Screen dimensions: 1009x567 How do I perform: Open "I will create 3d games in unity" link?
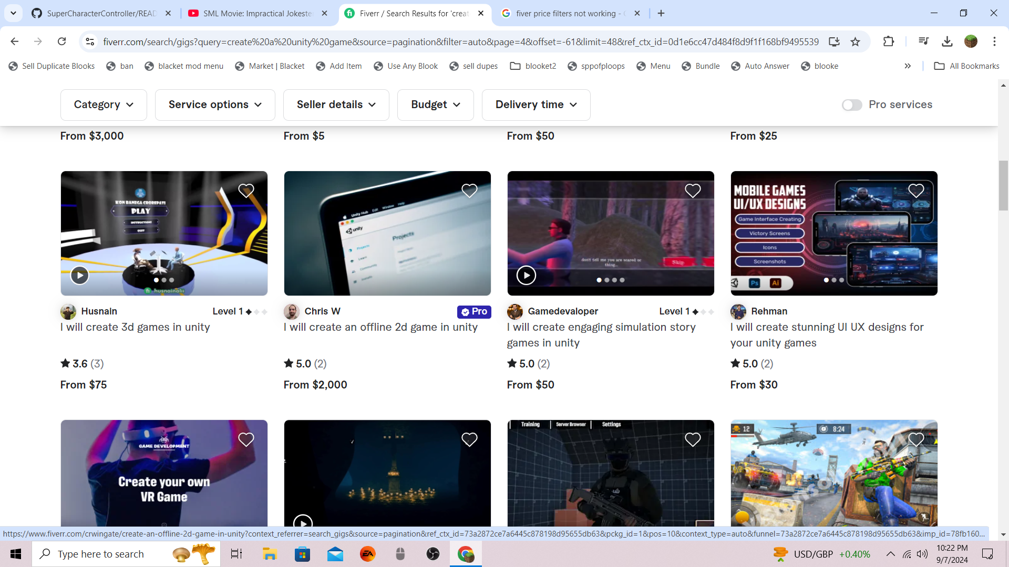[x=135, y=327]
